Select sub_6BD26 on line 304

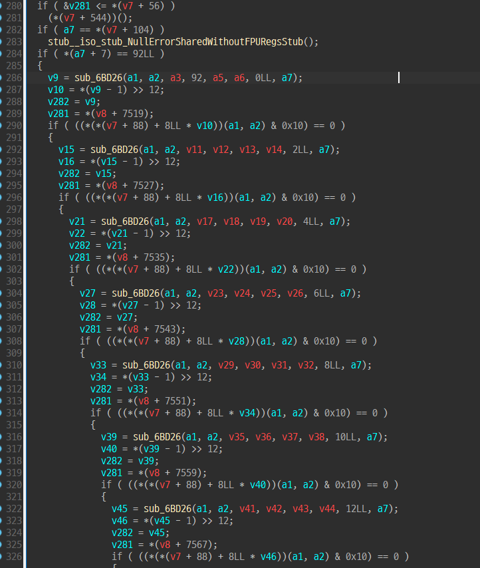[x=136, y=293]
